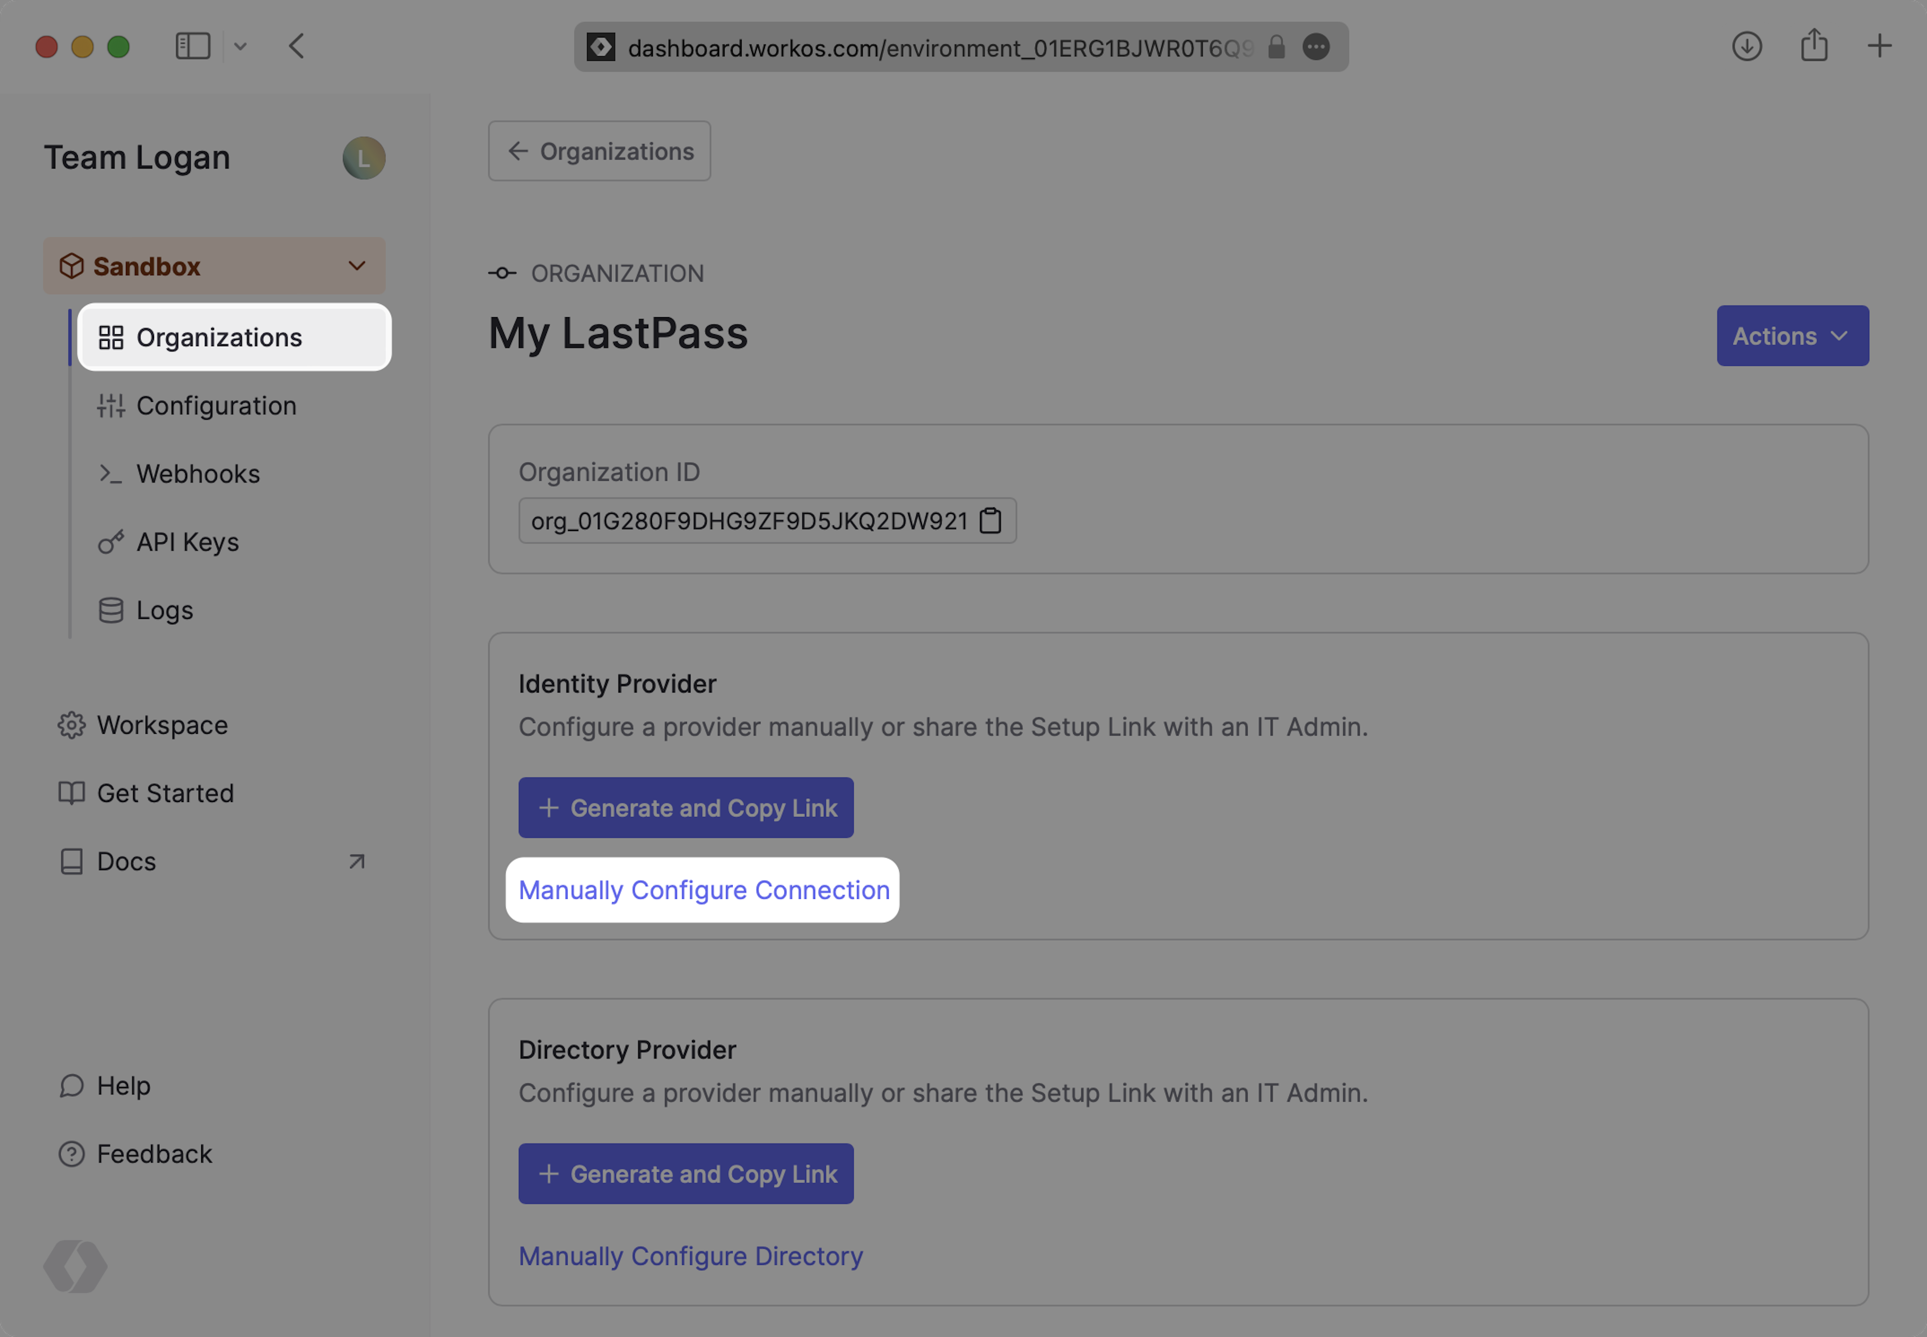Go to Webhooks in the sidebar
The height and width of the screenshot is (1337, 1927).
click(x=198, y=474)
